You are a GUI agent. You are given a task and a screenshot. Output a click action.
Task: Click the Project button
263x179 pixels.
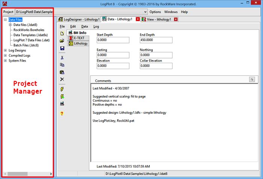click(8, 12)
